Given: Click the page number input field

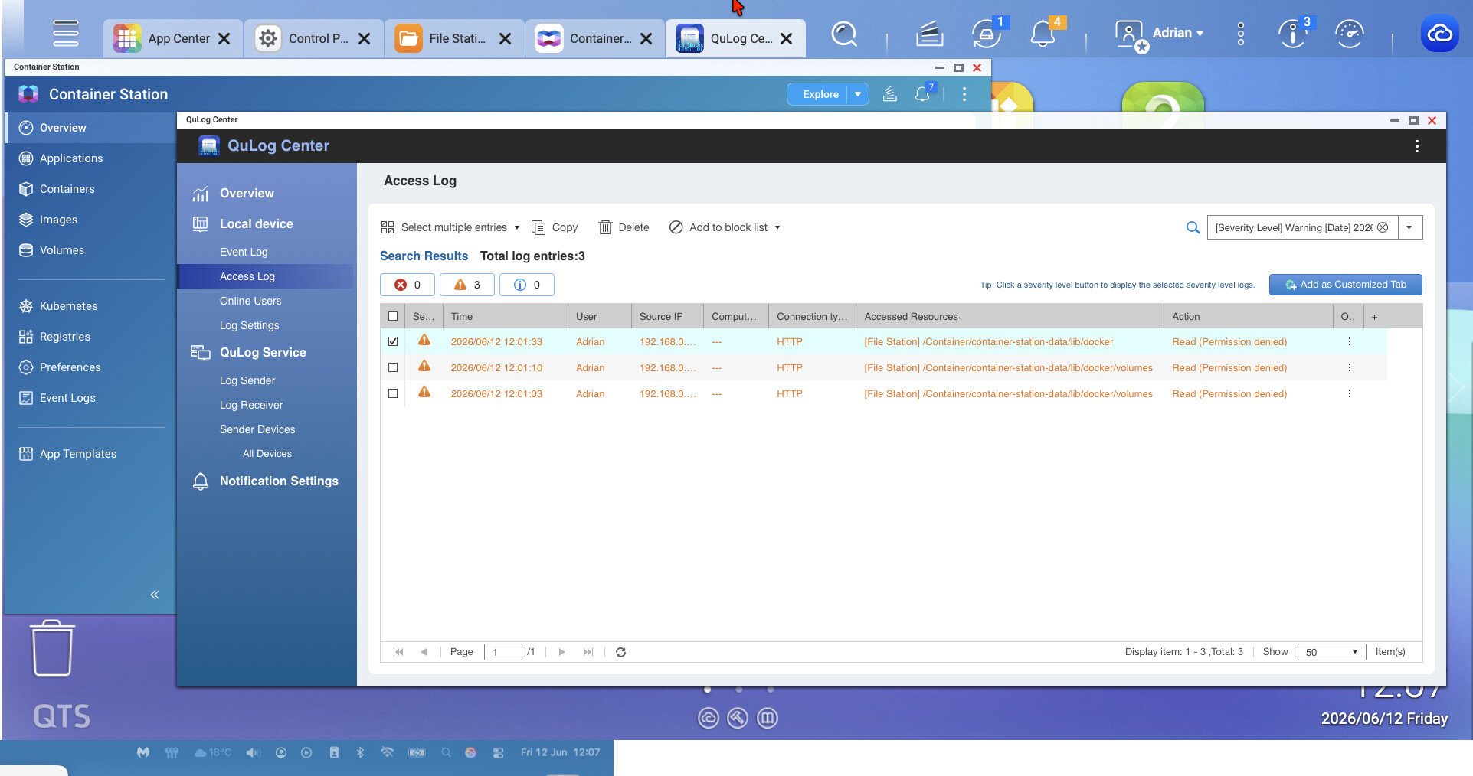Looking at the screenshot, I should [x=503, y=652].
